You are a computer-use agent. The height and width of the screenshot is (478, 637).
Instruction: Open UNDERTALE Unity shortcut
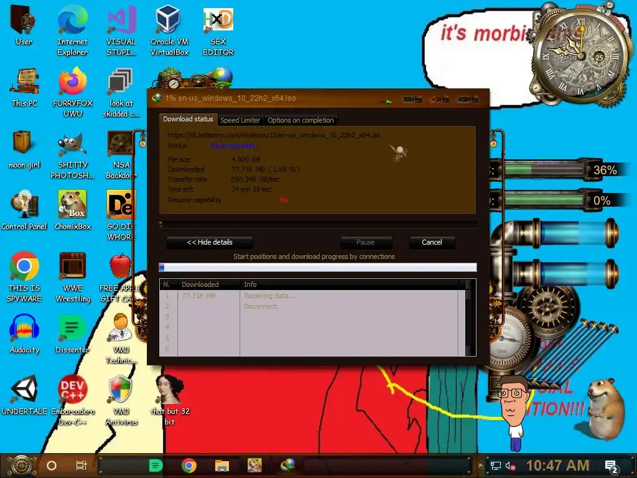[24, 396]
